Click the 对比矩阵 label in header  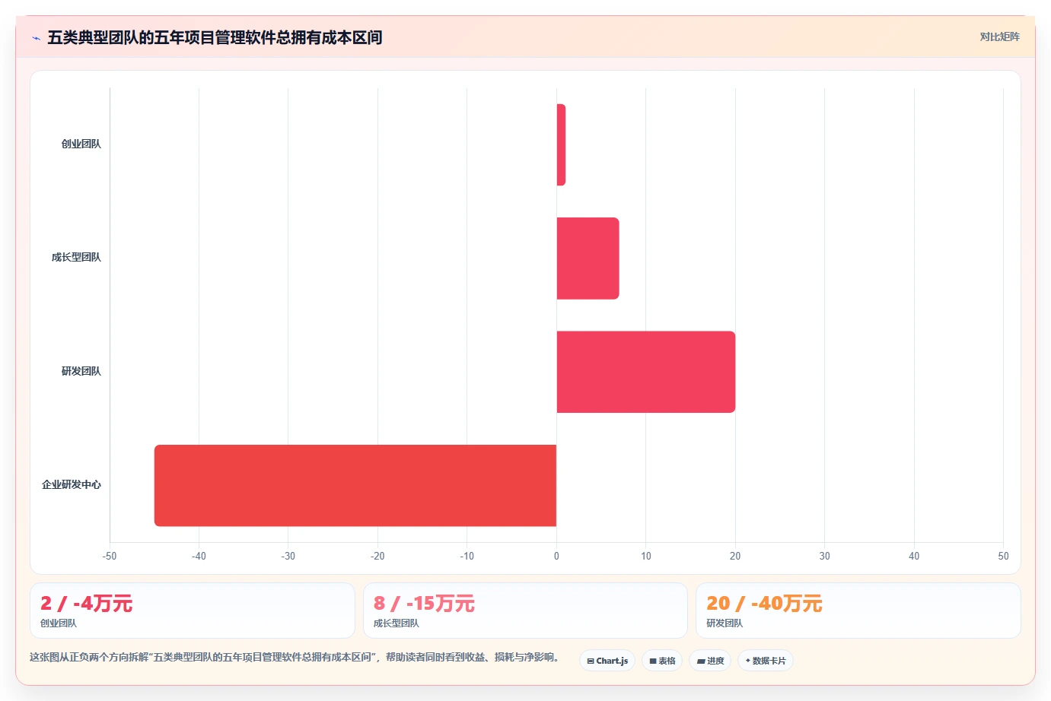coord(999,36)
